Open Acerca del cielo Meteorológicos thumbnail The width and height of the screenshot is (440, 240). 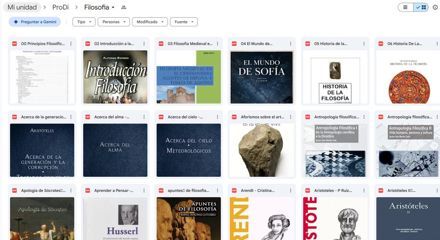[189, 150]
